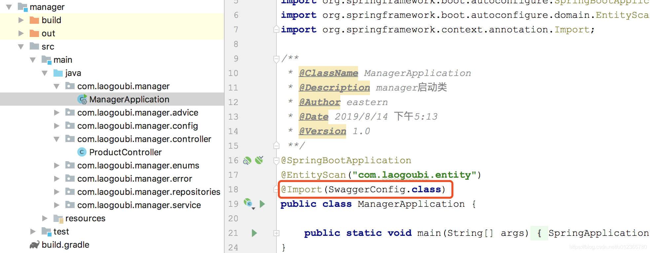Image resolution: width=650 pixels, height=253 pixels.
Task: Click the out folder icon
Action: click(34, 33)
